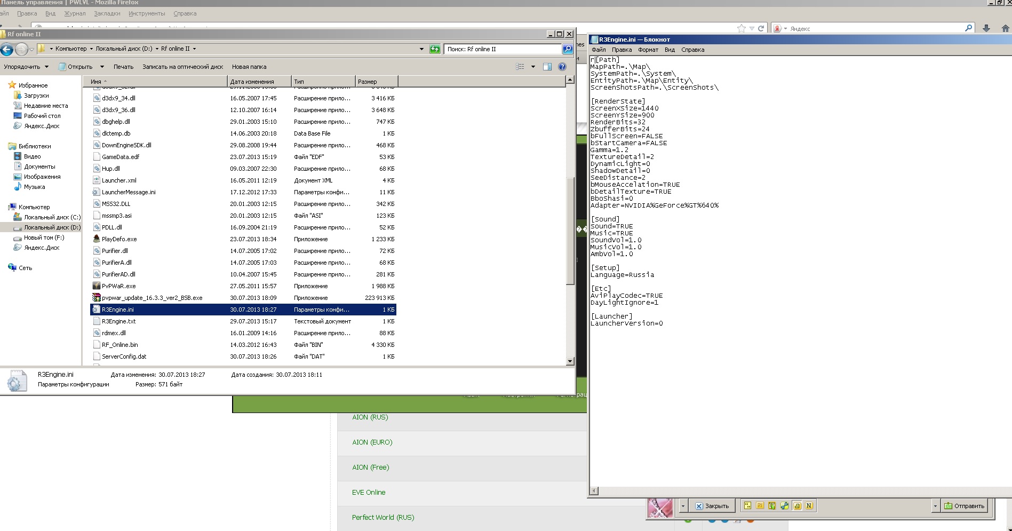Image resolution: width=1012 pixels, height=531 pixels.
Task: Open the AION (RUS) link on web page
Action: pos(370,417)
